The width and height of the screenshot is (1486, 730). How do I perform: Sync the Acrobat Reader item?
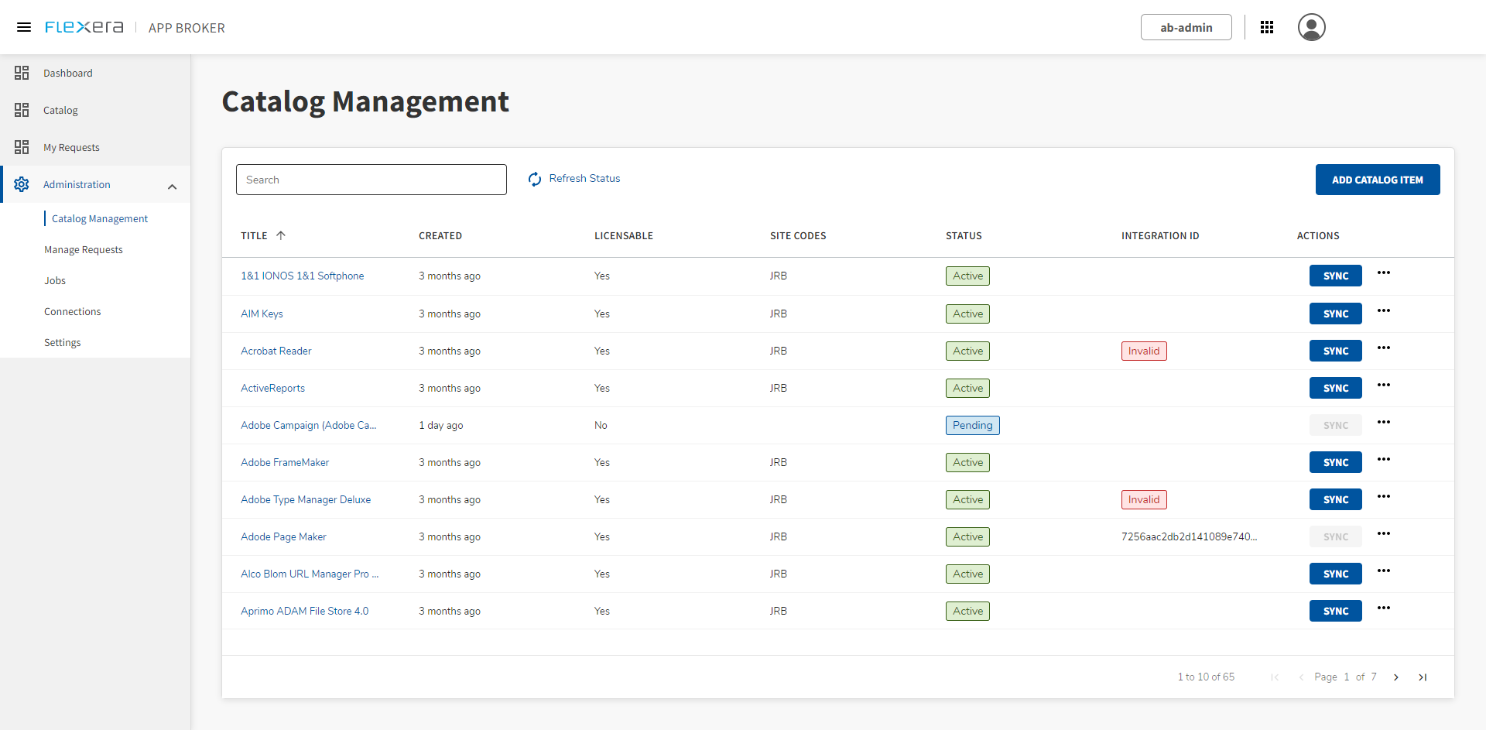pyautogui.click(x=1336, y=351)
